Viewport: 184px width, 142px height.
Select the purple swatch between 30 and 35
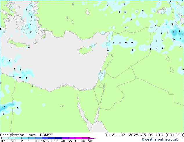pos(65,138)
